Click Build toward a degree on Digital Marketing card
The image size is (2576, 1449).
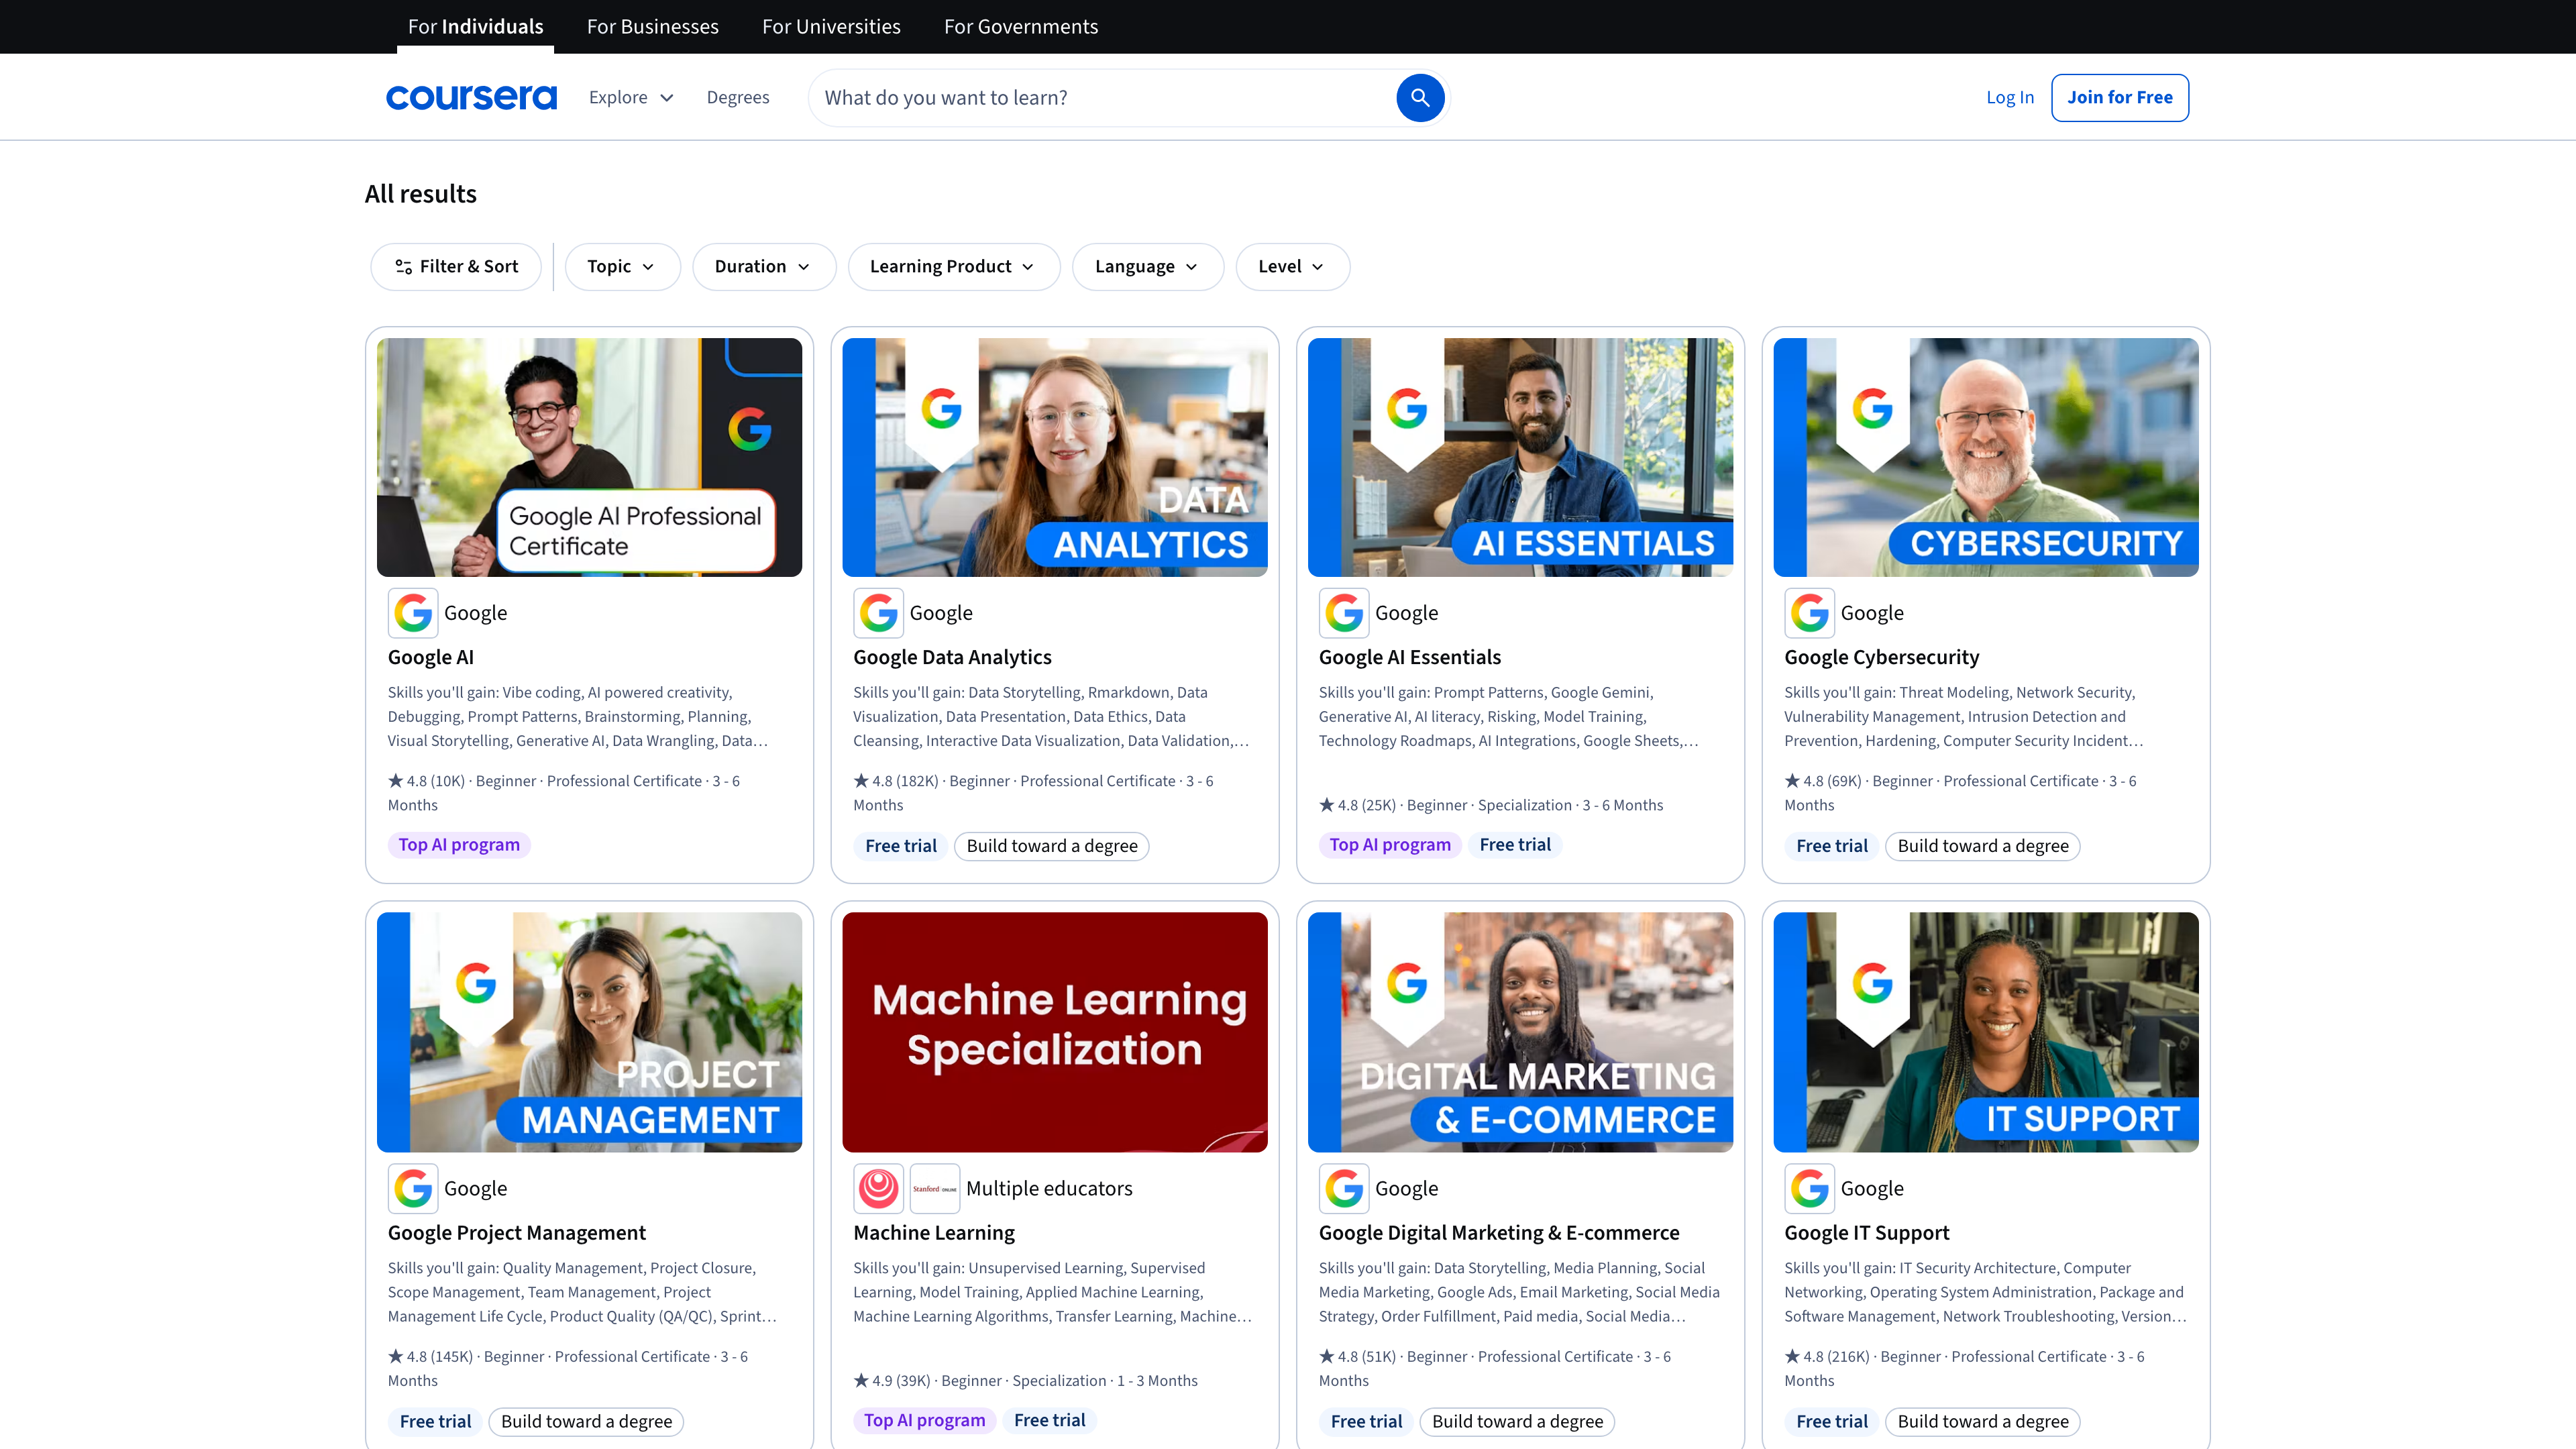(x=1517, y=1421)
